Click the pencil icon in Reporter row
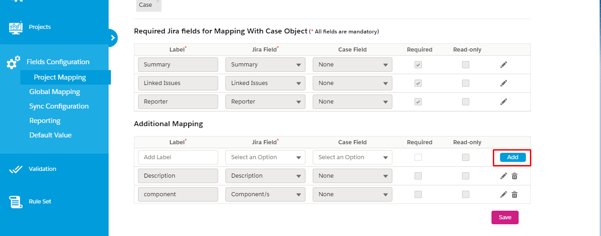 [503, 102]
